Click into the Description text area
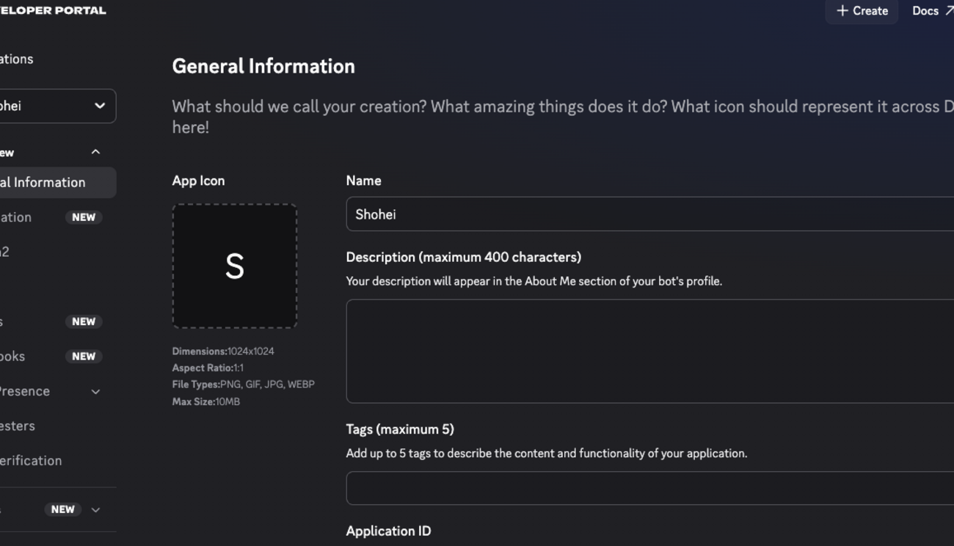This screenshot has height=546, width=954. [x=649, y=351]
